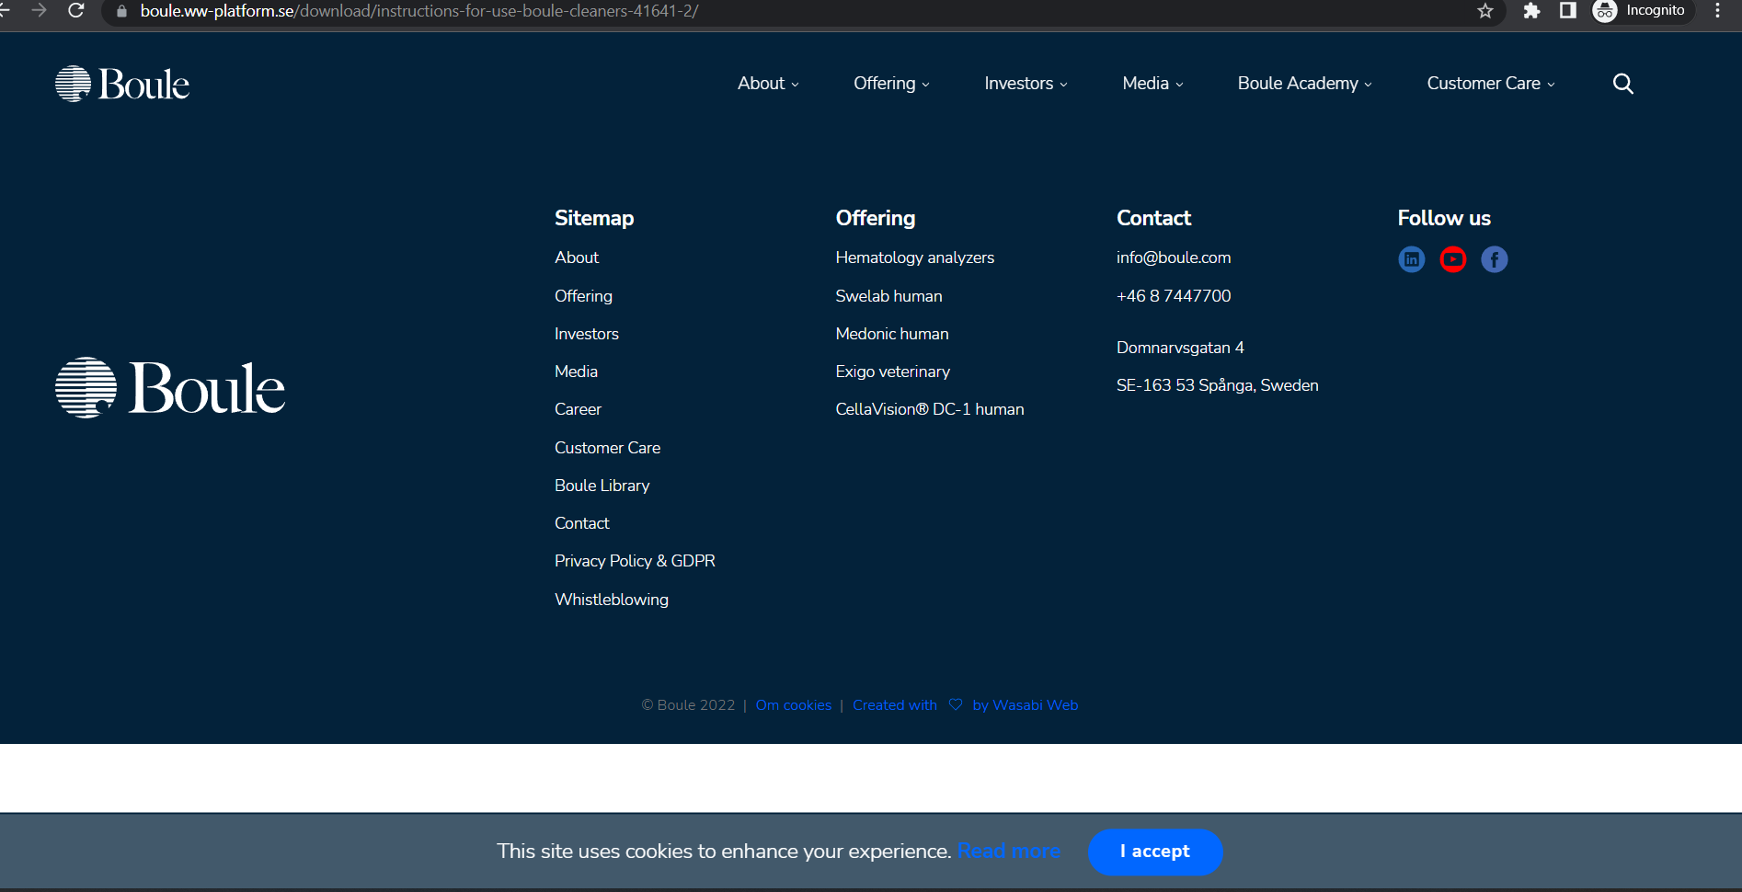
Task: Open Hematology analyzers link
Action: coord(914,258)
